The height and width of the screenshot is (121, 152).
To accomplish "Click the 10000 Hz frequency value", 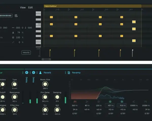I will (134, 105).
